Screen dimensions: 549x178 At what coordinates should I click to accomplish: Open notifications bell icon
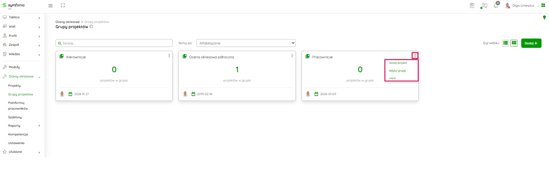496,6
